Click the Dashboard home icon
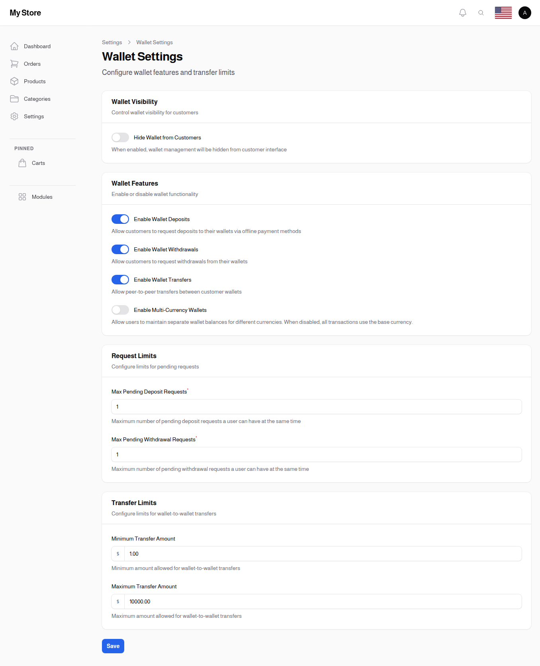Image resolution: width=540 pixels, height=666 pixels. pos(14,46)
